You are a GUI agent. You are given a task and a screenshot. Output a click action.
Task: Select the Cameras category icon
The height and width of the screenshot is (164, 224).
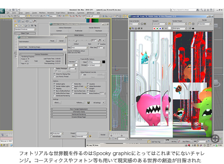click(26, 26)
